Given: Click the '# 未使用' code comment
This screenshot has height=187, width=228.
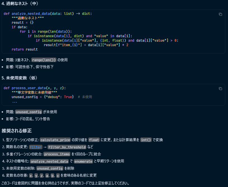Looking at the screenshot, I should point(85,97).
